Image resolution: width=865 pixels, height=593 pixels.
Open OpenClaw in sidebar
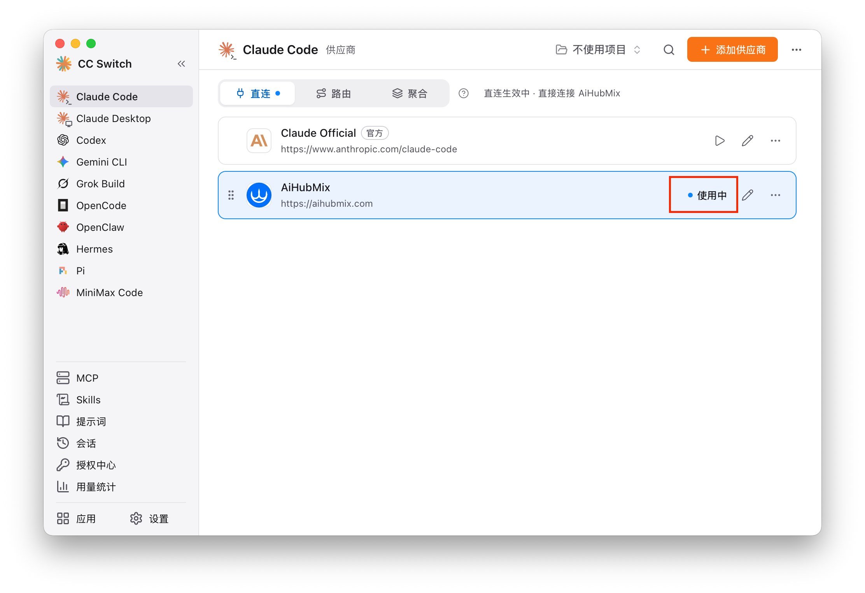pos(121,227)
